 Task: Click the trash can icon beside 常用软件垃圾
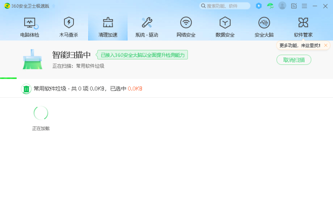(26, 89)
